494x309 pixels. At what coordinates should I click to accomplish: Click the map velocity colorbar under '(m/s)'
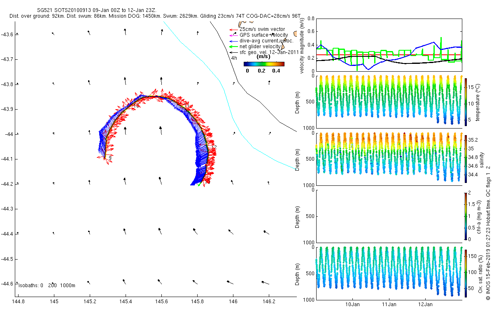click(x=264, y=64)
